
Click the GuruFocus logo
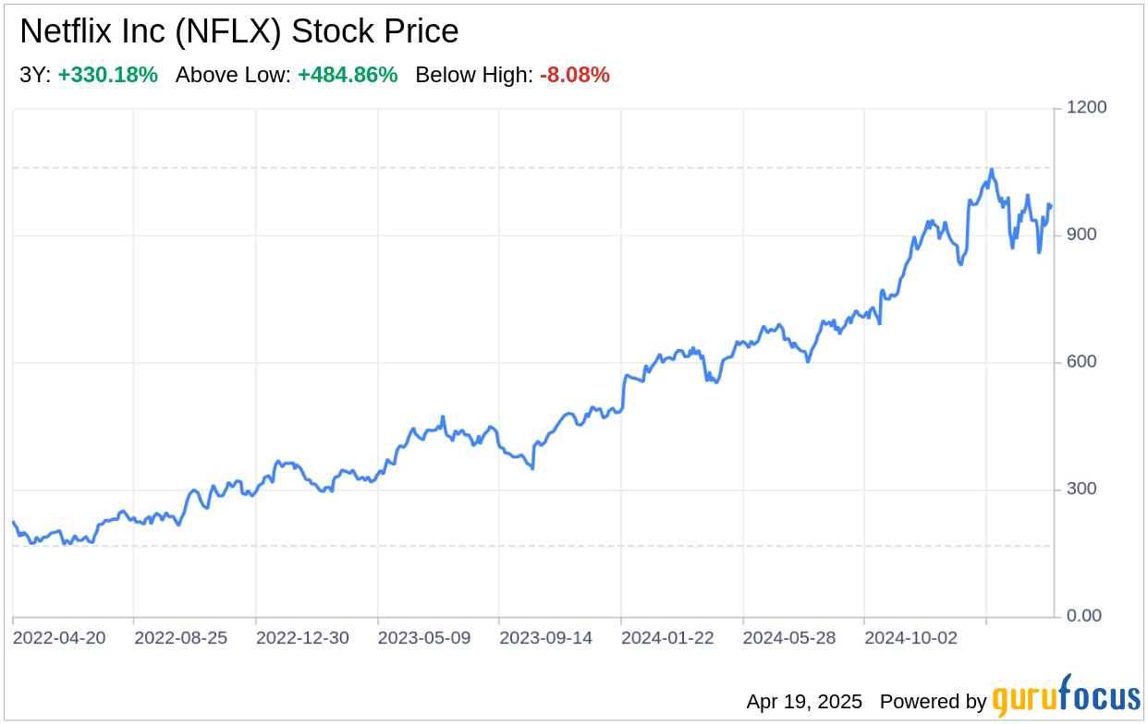(x=1066, y=696)
